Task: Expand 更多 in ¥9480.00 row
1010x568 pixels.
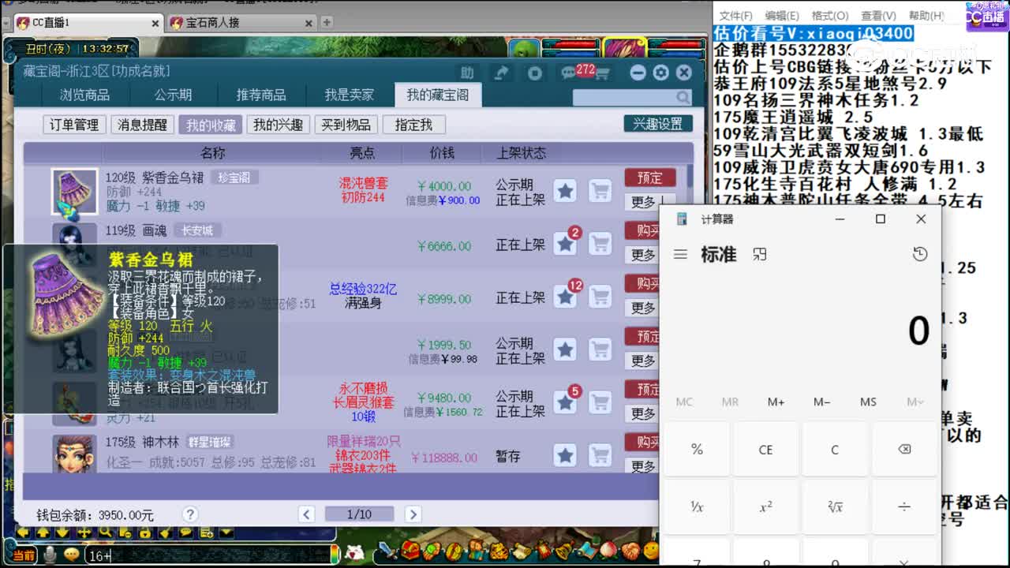Action: [x=643, y=413]
